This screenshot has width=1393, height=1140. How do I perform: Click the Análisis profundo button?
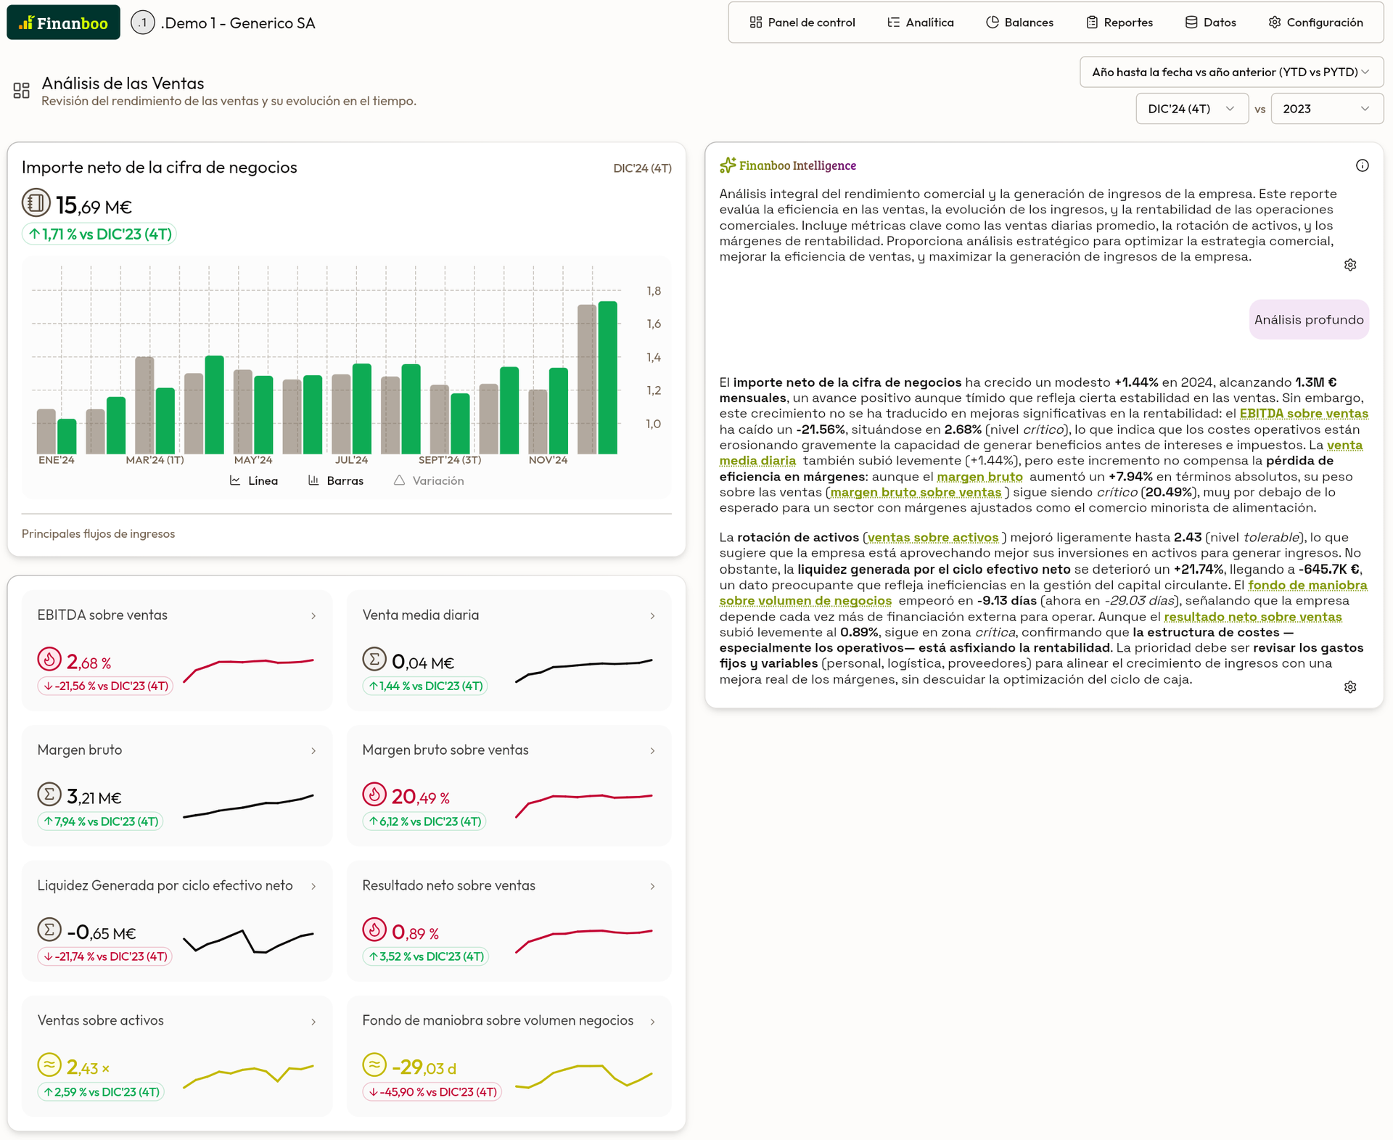pyautogui.click(x=1308, y=319)
